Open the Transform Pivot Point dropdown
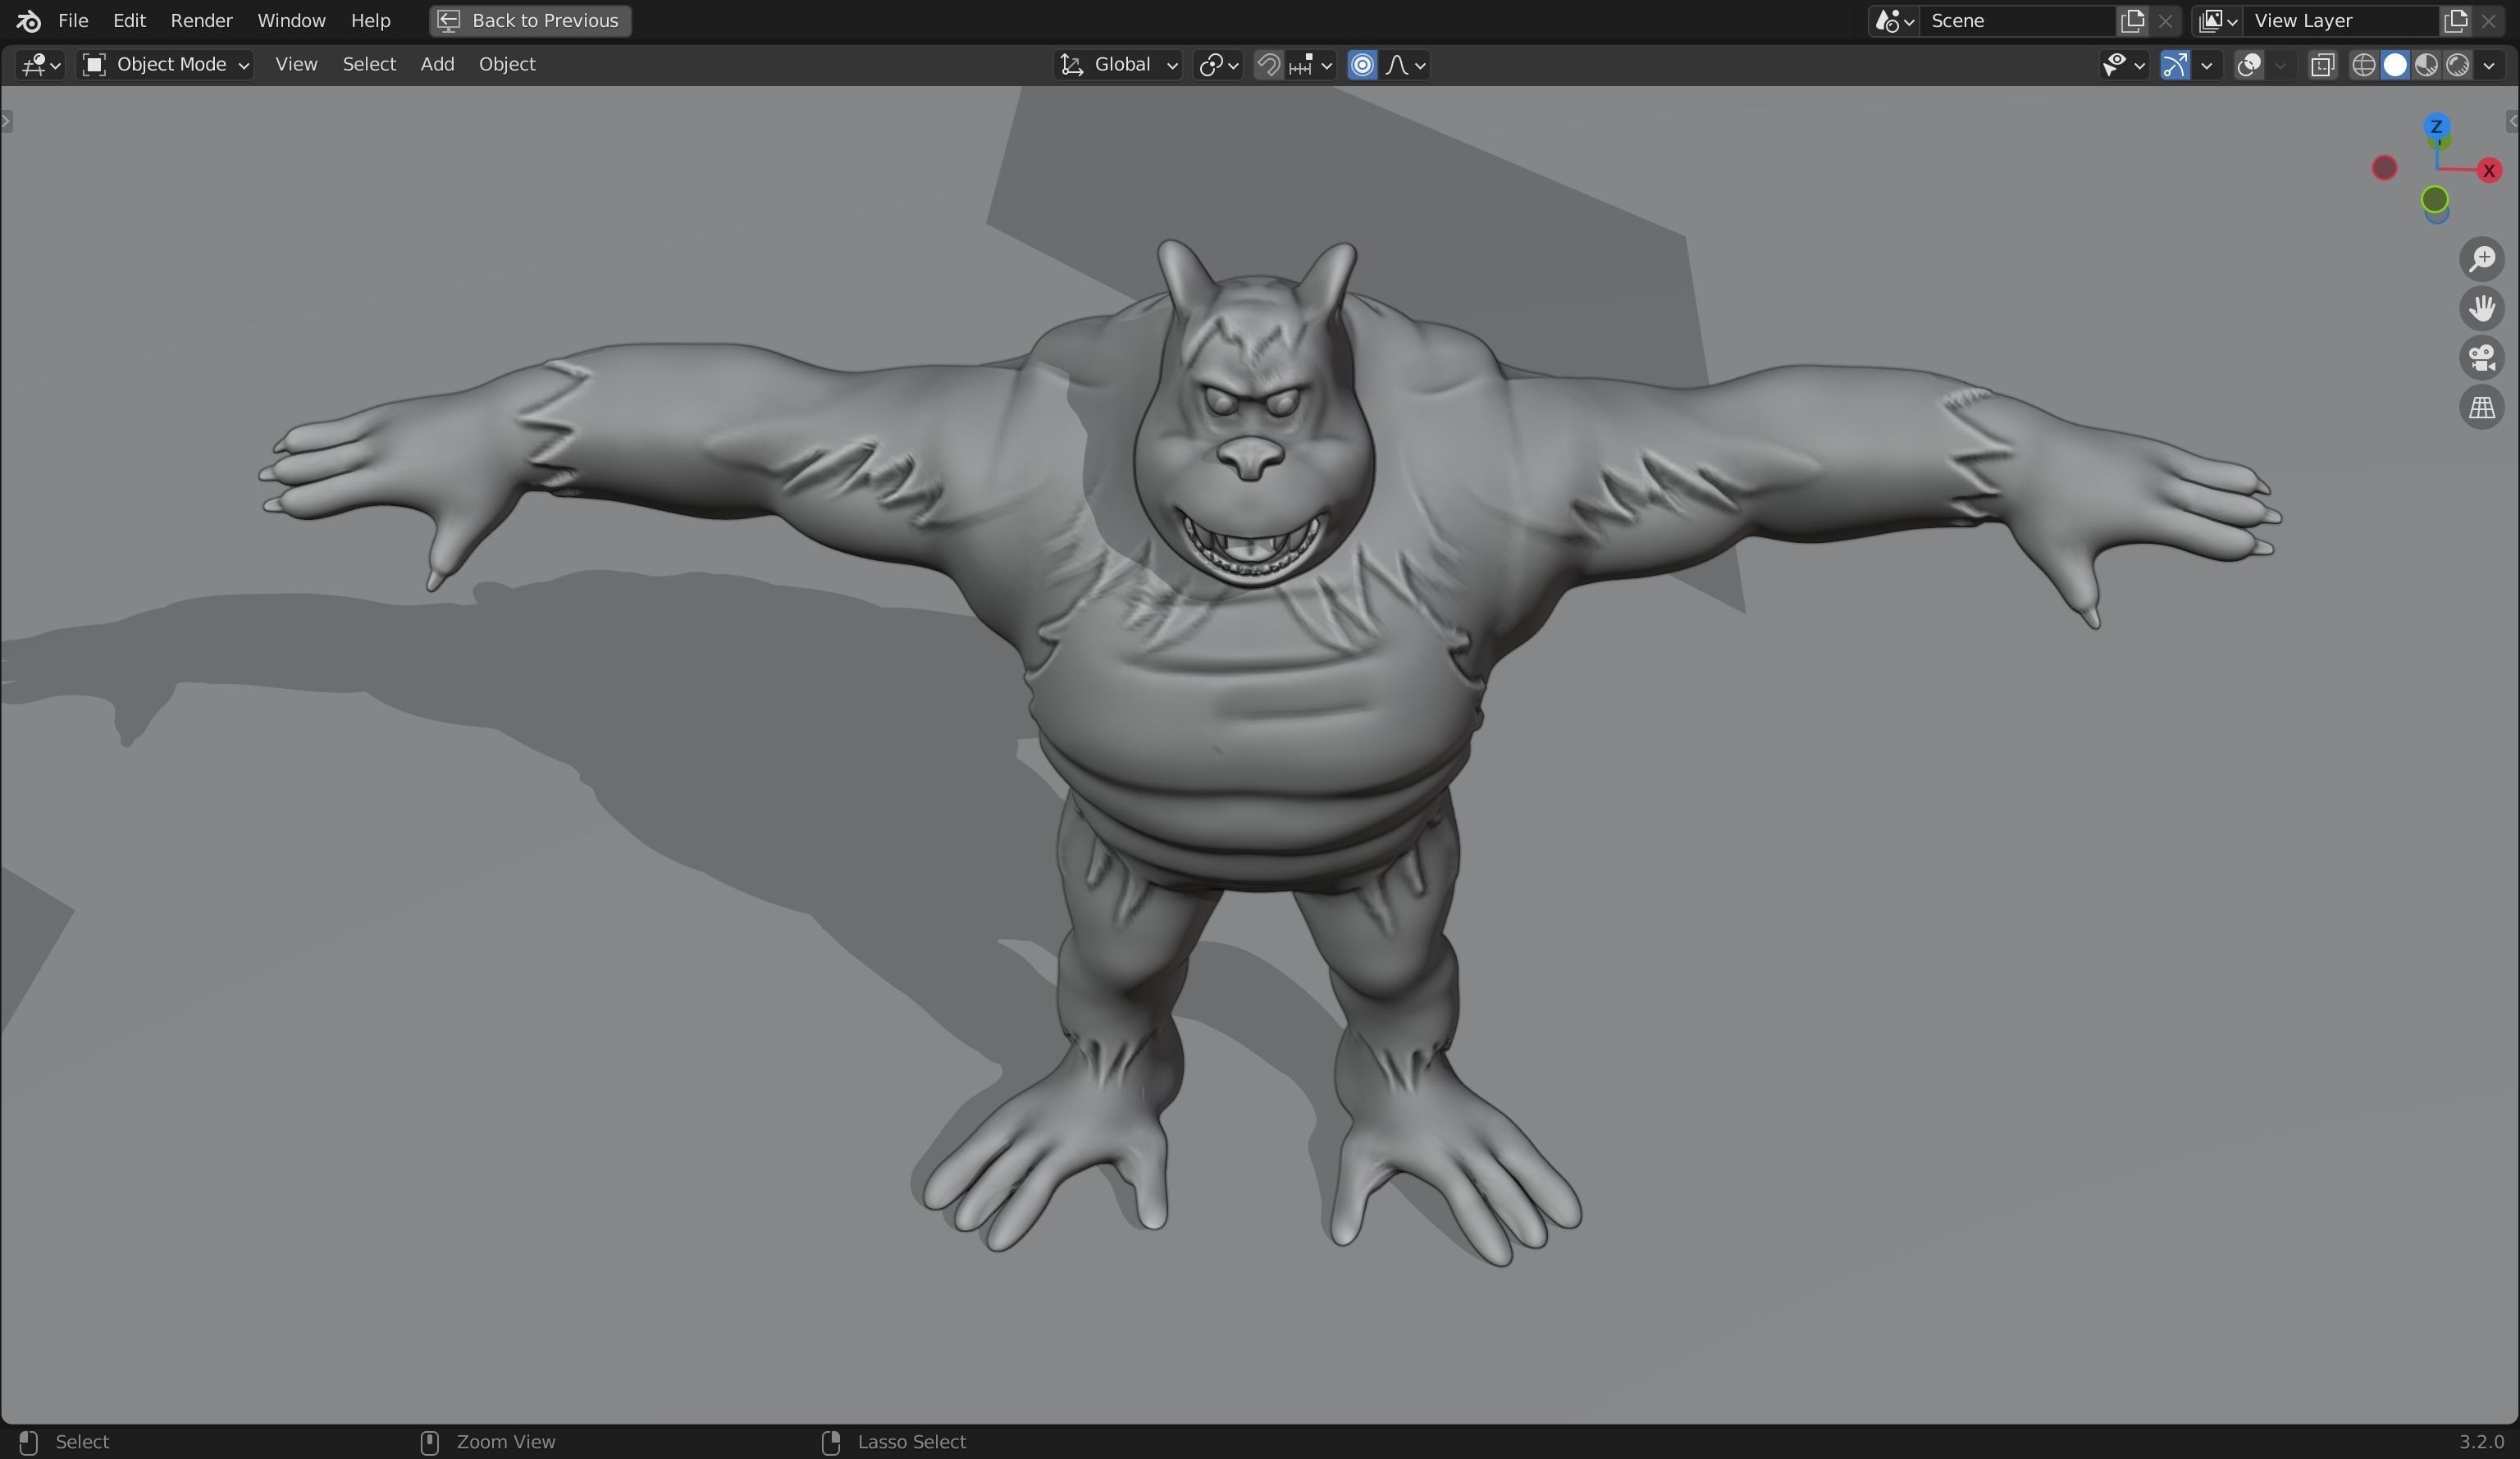Image resolution: width=2520 pixels, height=1459 pixels. (x=1218, y=65)
